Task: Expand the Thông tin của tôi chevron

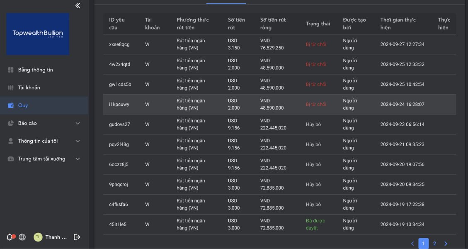Action: point(78,141)
